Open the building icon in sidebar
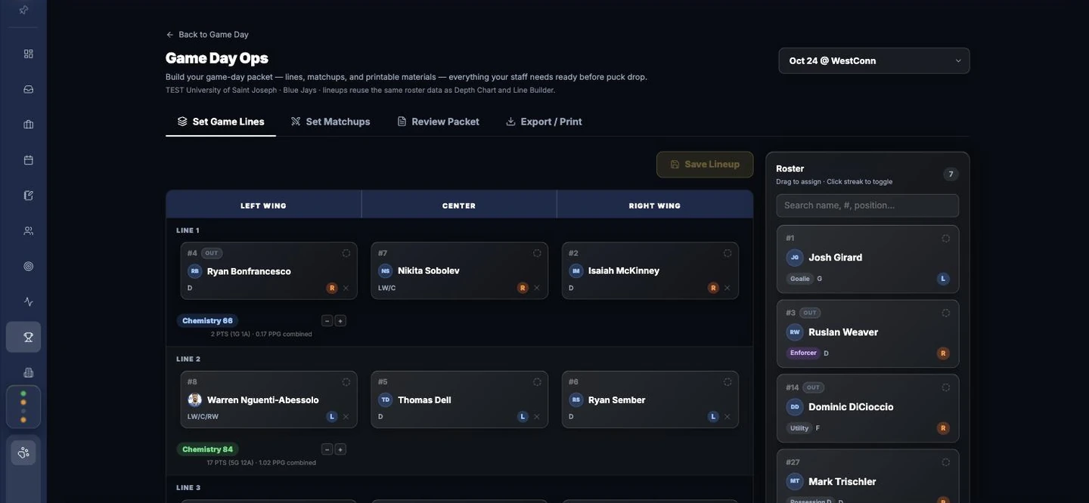 [29, 372]
